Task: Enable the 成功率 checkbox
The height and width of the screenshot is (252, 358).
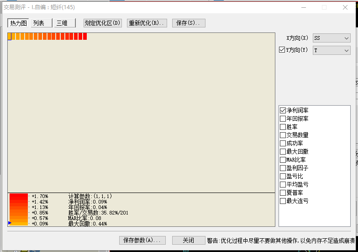Action: pos(283,144)
